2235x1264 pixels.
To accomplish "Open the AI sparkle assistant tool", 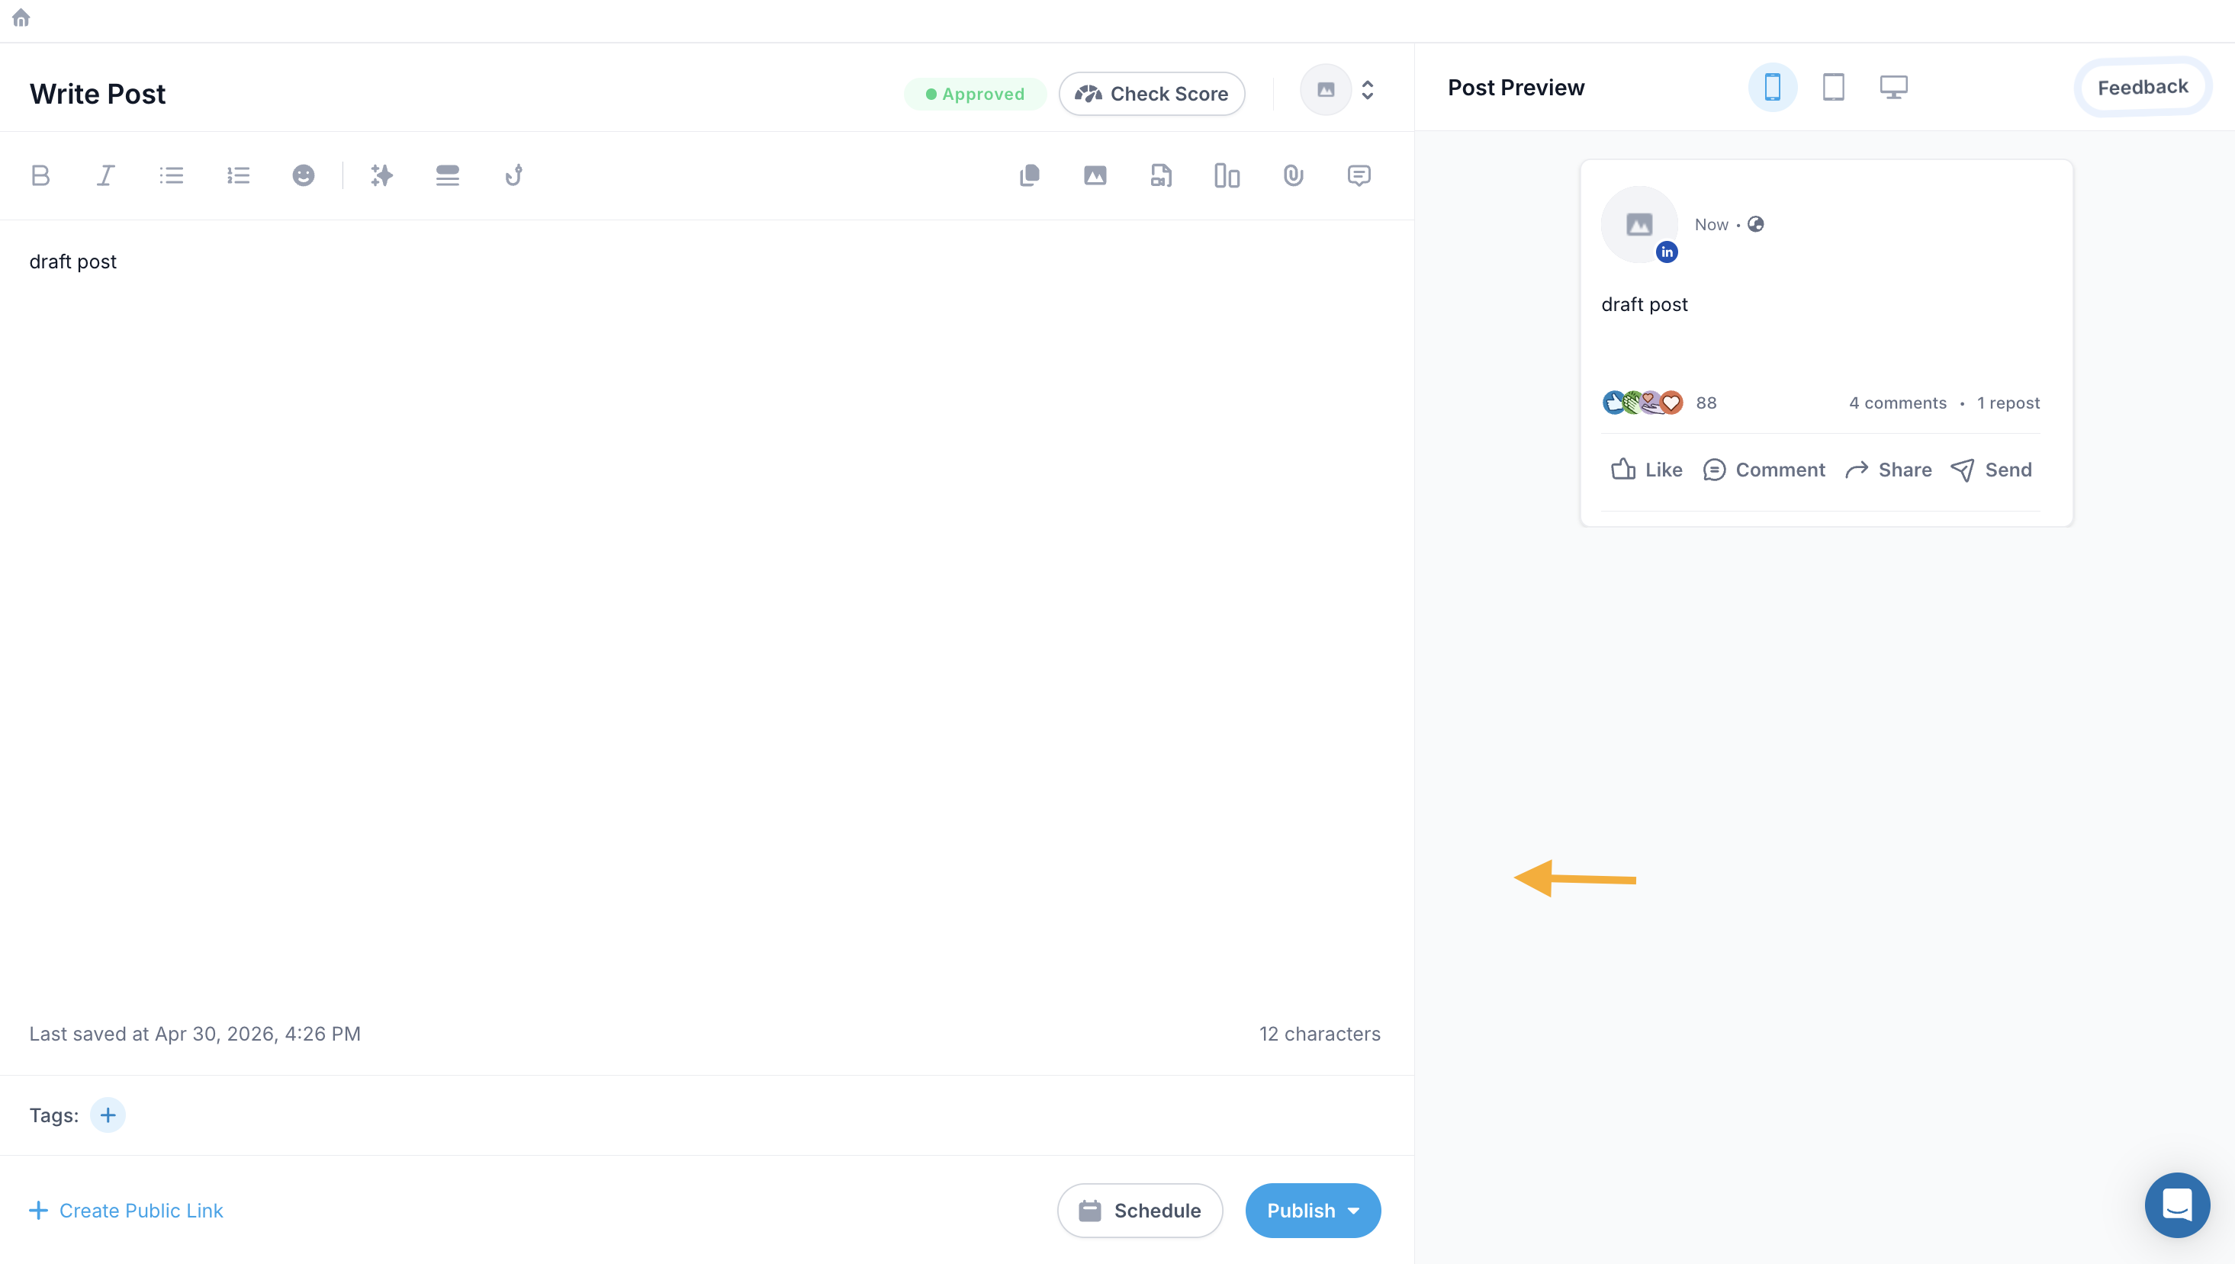I will (x=381, y=175).
